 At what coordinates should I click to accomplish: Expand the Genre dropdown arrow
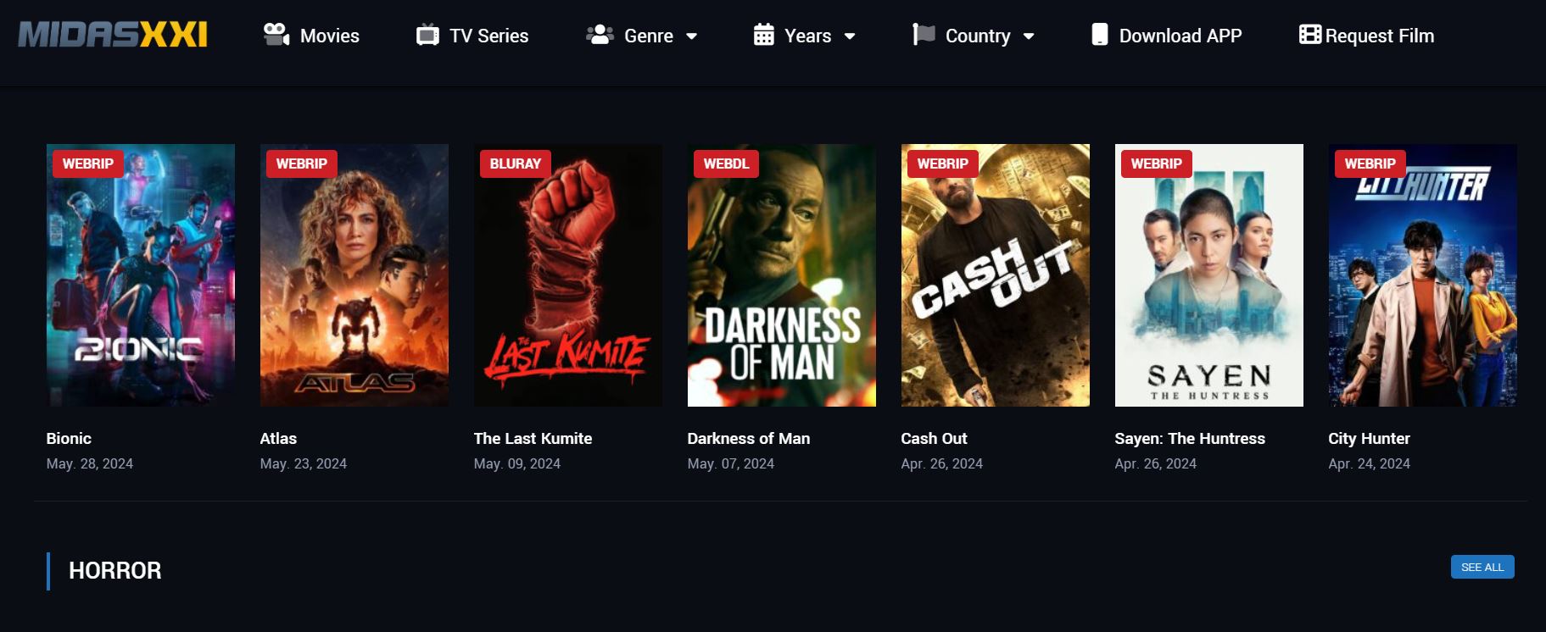[x=691, y=36]
